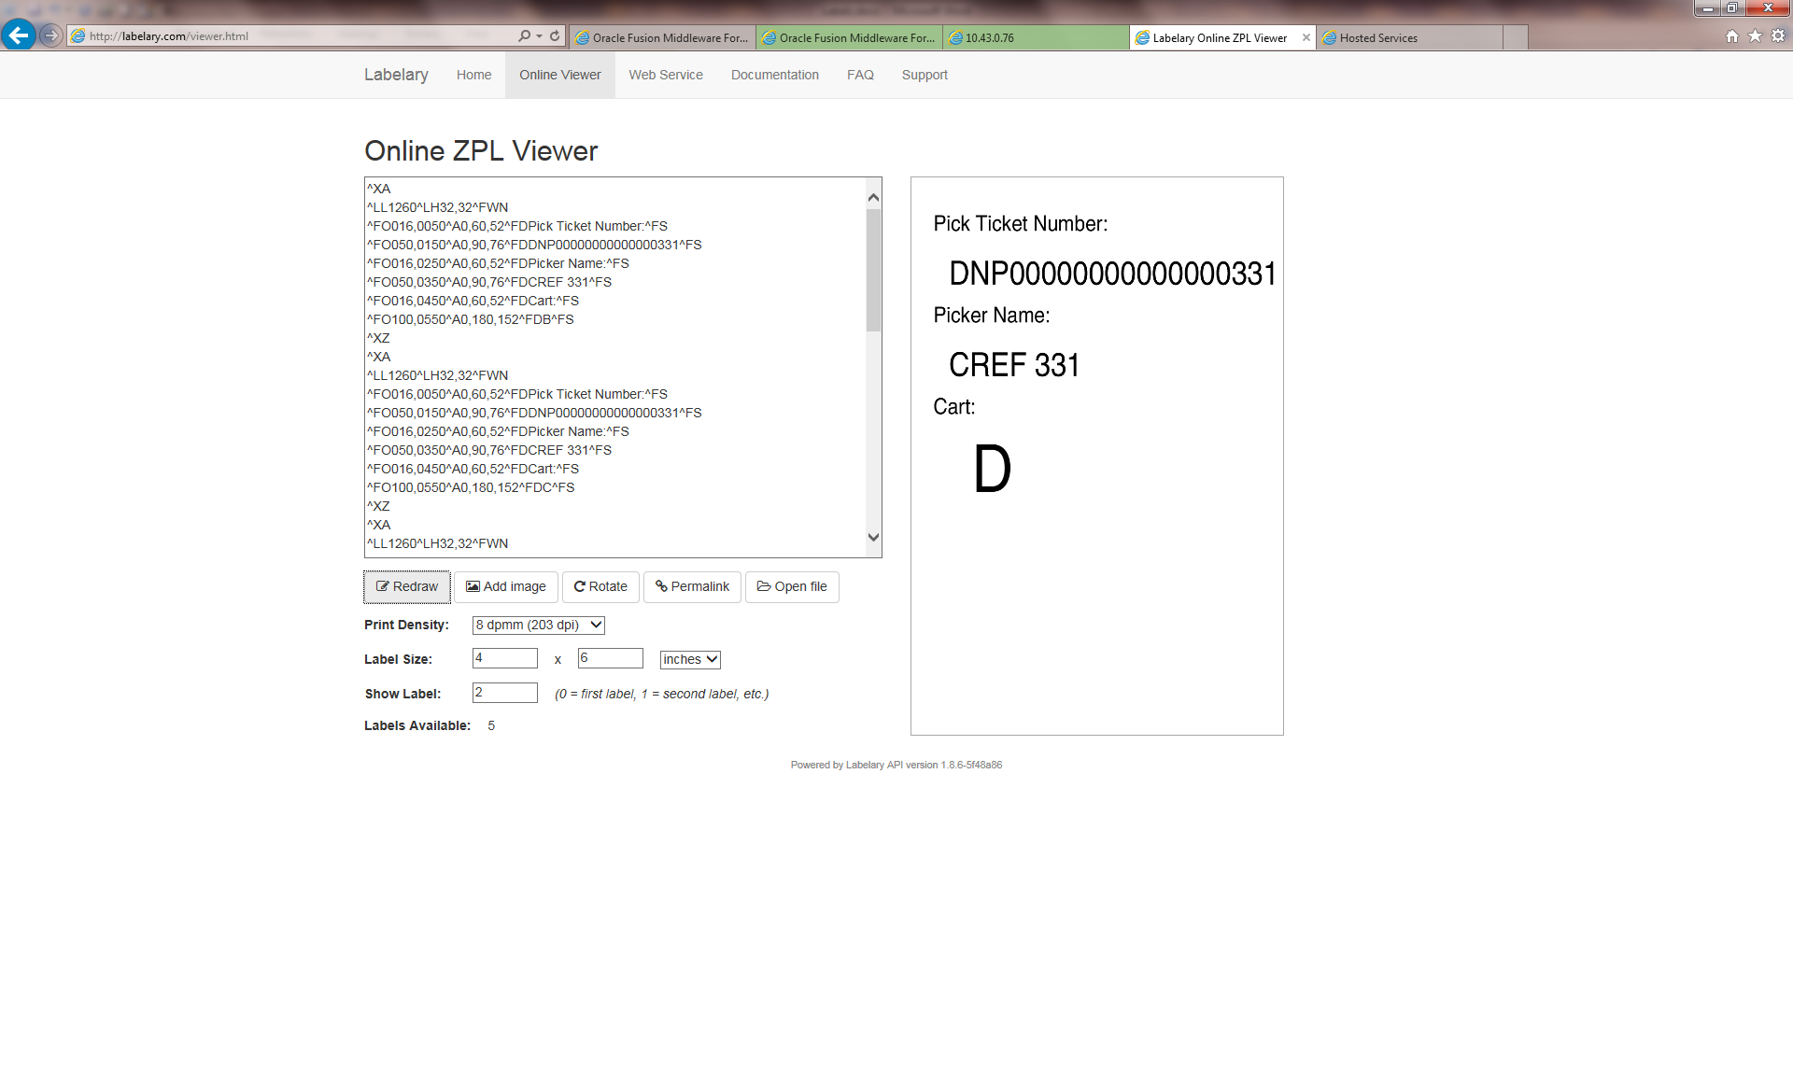Screen dimensions: 1793x1083
Task: Open the label size units dropdown
Action: click(690, 659)
